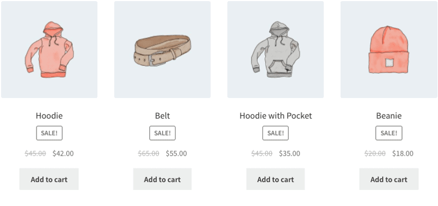This screenshot has height=206, width=438.
Task: Click the Belt product title
Action: click(162, 116)
